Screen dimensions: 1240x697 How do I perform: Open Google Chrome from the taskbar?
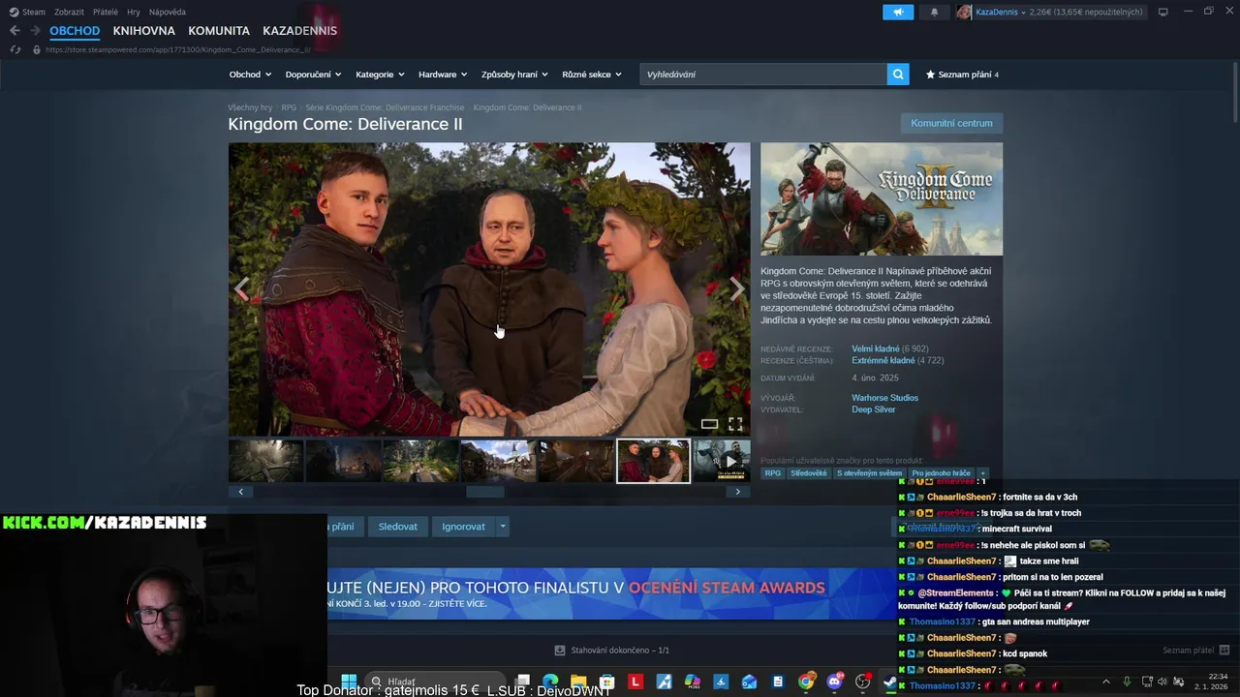click(x=806, y=682)
